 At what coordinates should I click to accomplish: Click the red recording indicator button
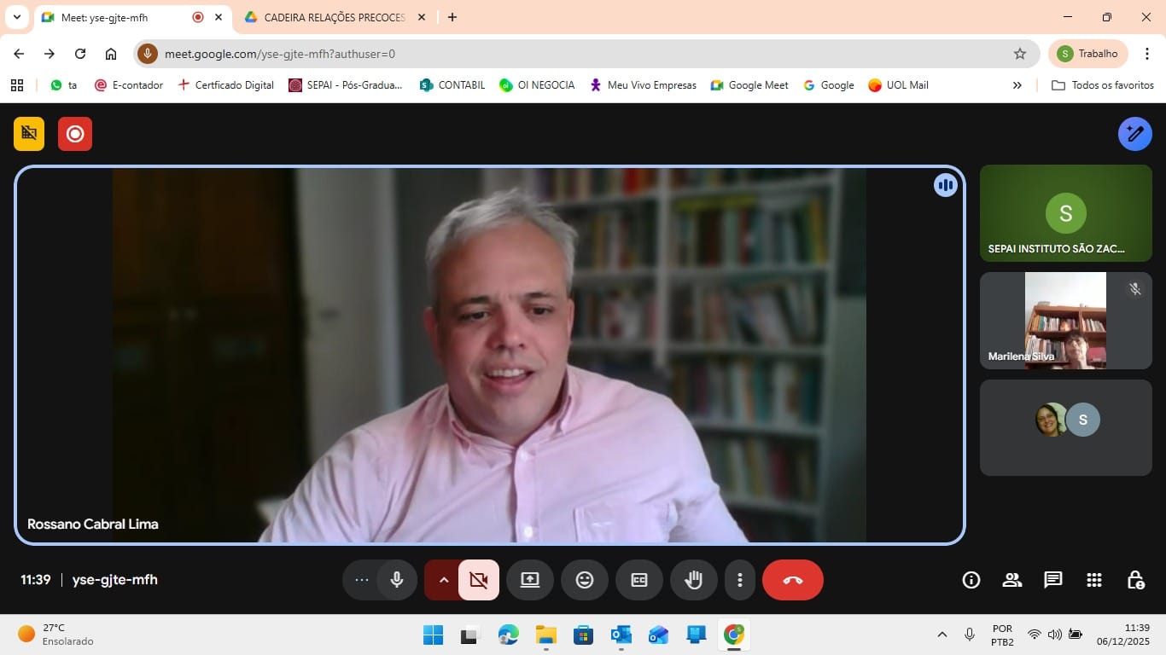pos(75,134)
